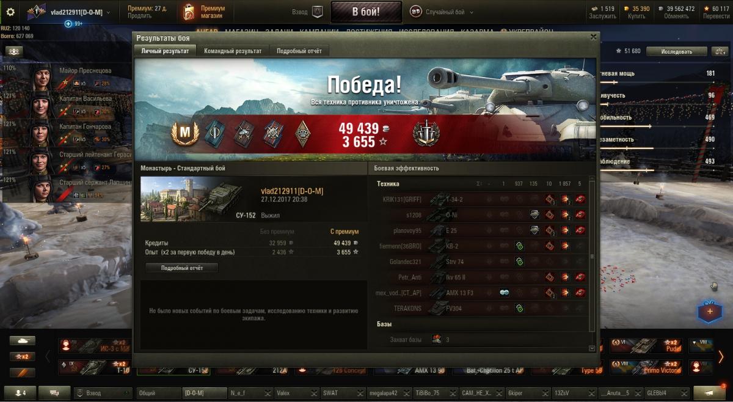Image resolution: width=733 pixels, height=402 pixels.
Task: Expand the player account dropdown
Action: (x=108, y=12)
